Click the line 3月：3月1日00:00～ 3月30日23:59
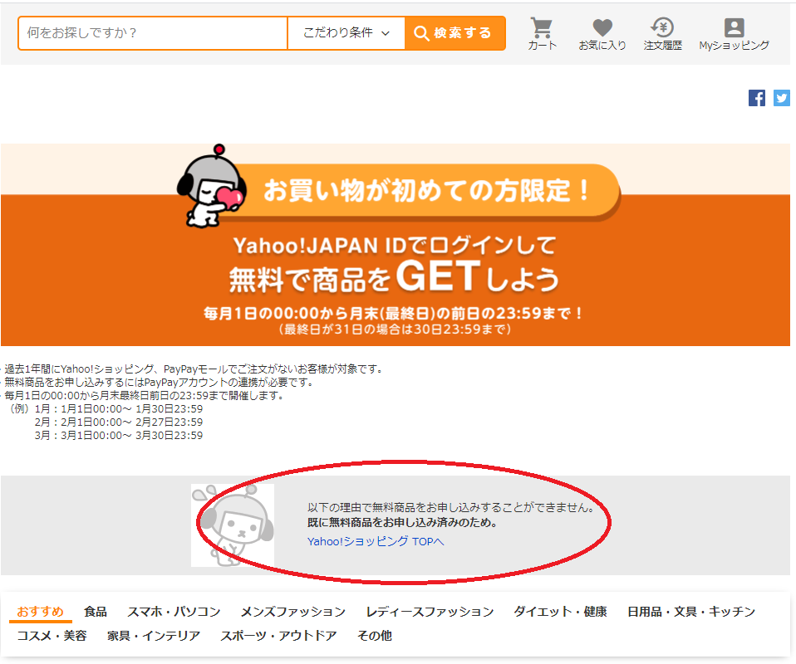The height and width of the screenshot is (664, 796). click(119, 435)
